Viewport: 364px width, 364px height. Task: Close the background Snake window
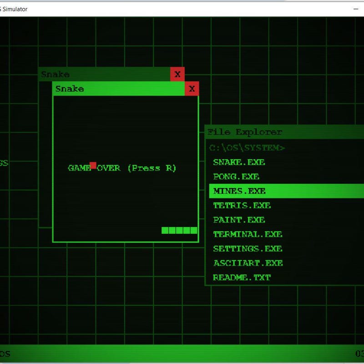point(177,74)
